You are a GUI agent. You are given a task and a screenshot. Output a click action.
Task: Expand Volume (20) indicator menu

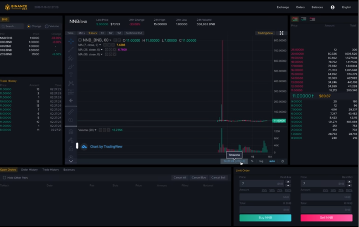(x=95, y=130)
